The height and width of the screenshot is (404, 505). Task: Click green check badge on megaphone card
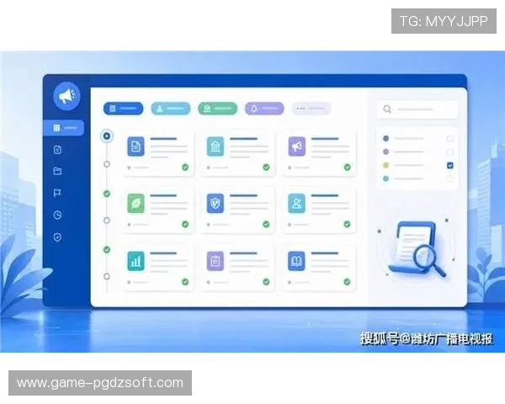347,167
